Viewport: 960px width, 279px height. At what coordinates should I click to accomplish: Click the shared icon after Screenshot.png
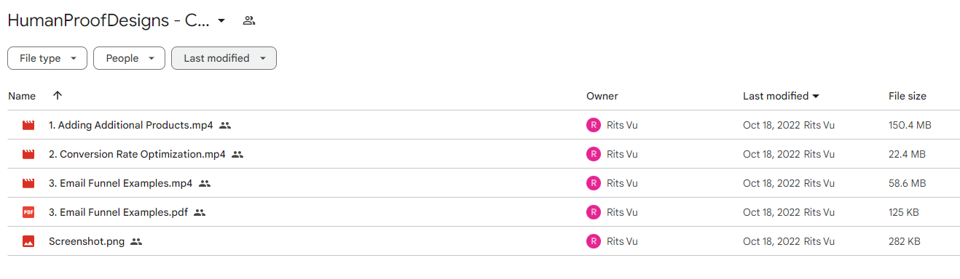(136, 241)
